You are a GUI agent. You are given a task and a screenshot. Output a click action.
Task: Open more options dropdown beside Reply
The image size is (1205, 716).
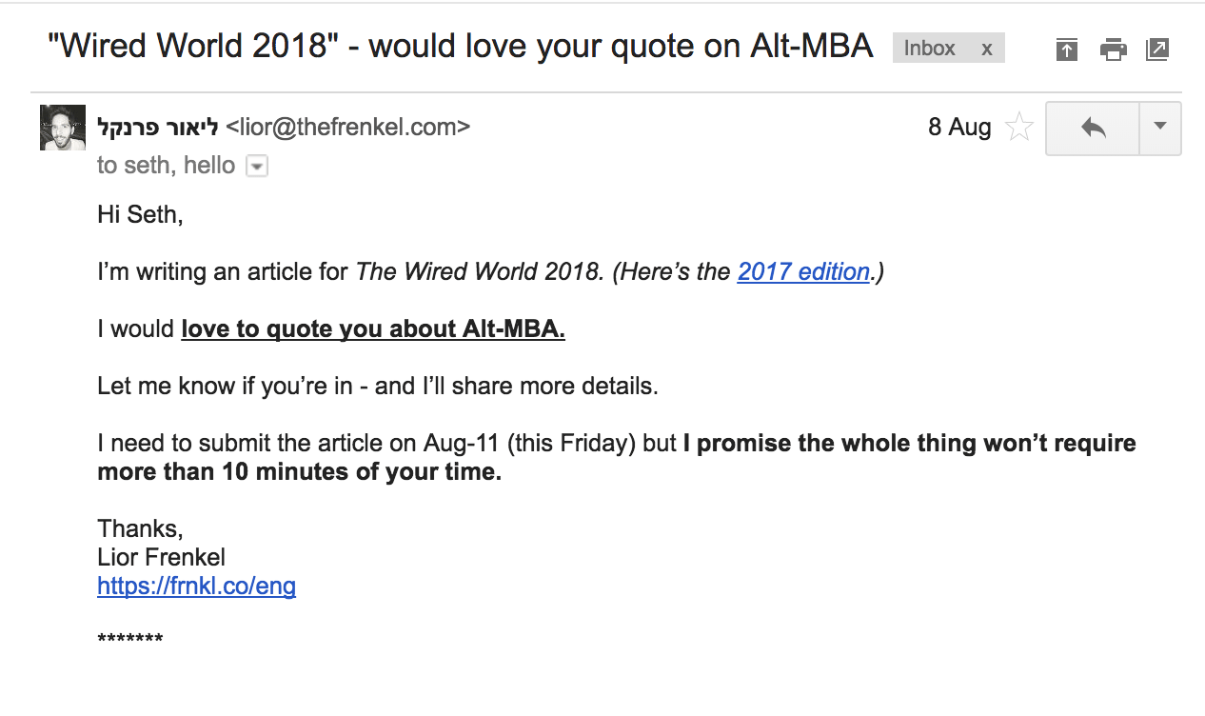(1159, 128)
